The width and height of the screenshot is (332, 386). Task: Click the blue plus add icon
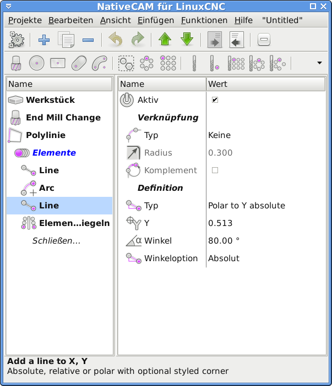(x=44, y=40)
